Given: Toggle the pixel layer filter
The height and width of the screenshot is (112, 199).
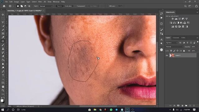Looking at the screenshot, I should coord(180,43).
